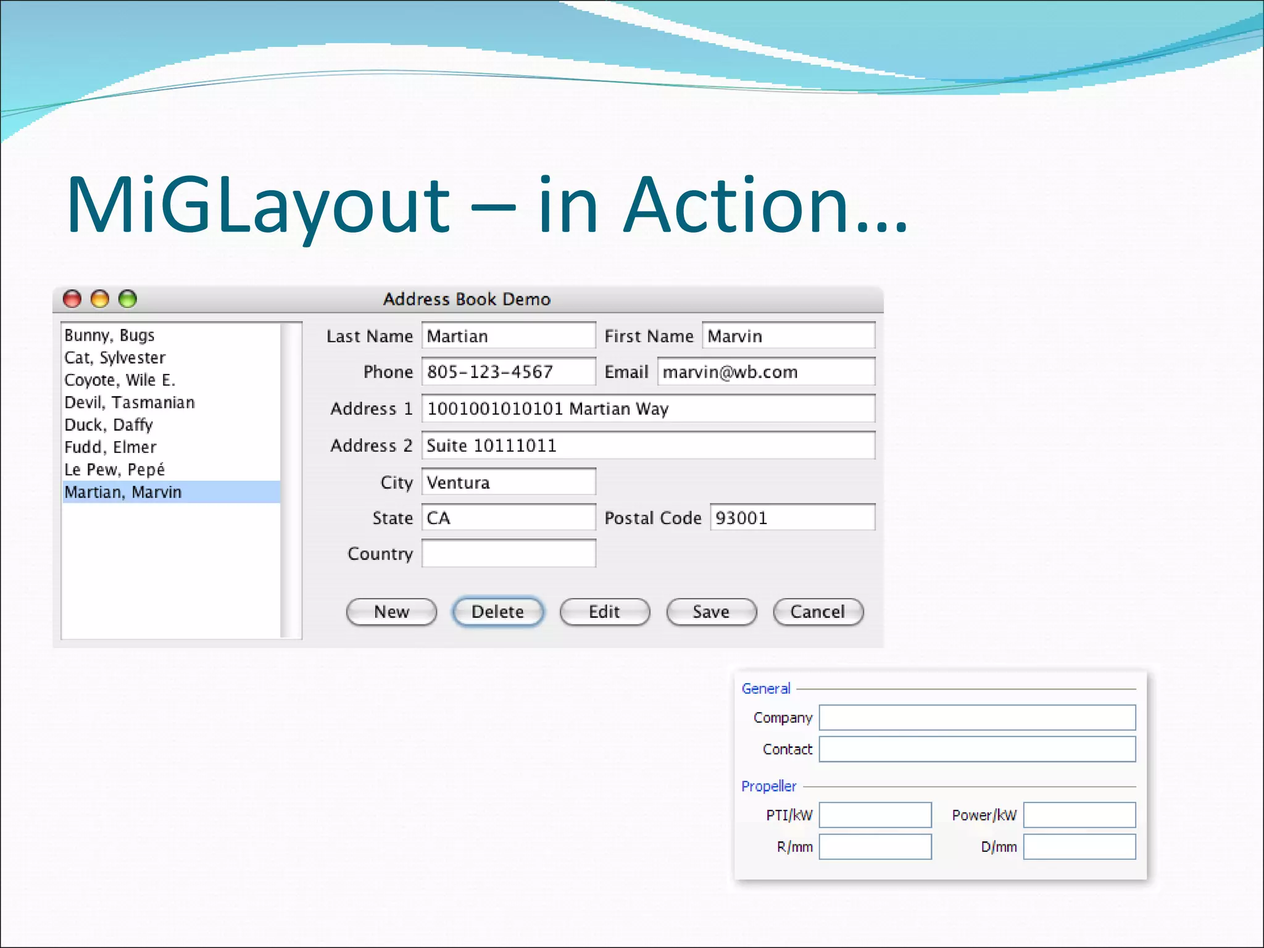Click the yellow minimize window button
This screenshot has width=1264, height=948.
100,299
